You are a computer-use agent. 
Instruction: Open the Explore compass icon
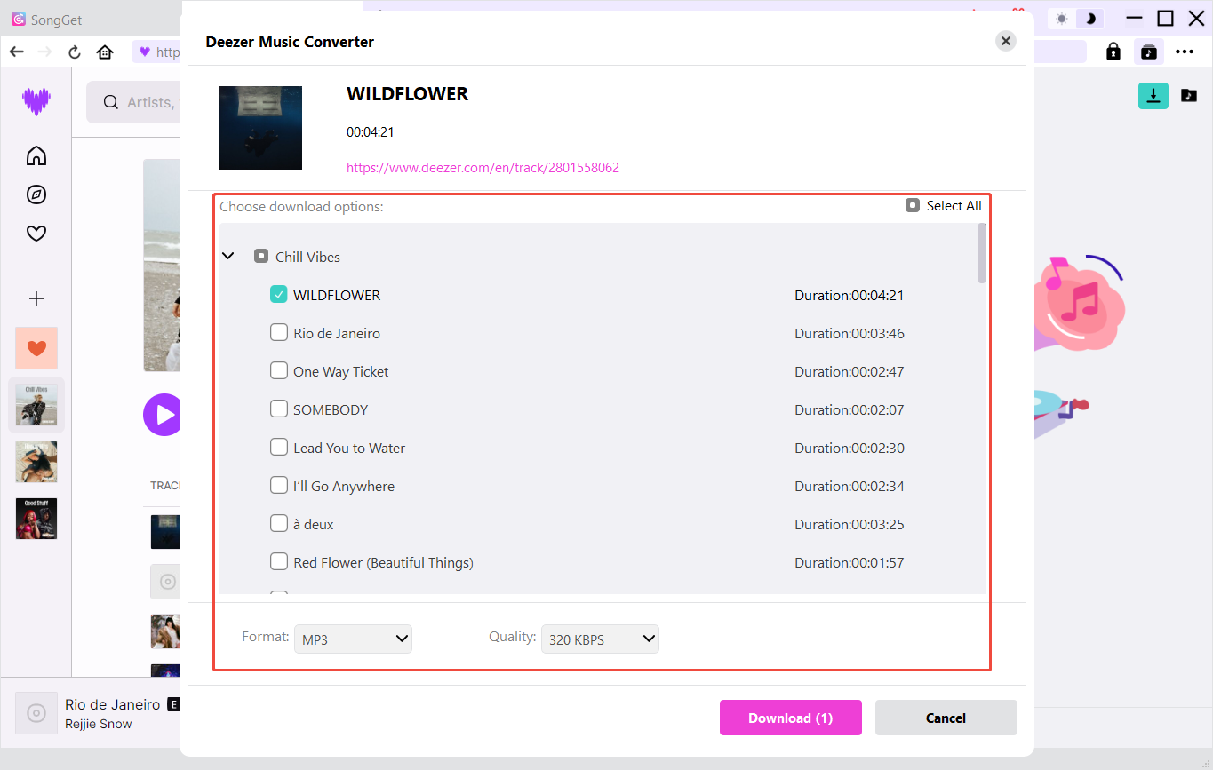tap(36, 194)
